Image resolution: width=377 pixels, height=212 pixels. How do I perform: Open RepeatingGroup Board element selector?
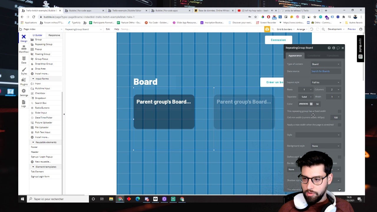click(x=83, y=29)
